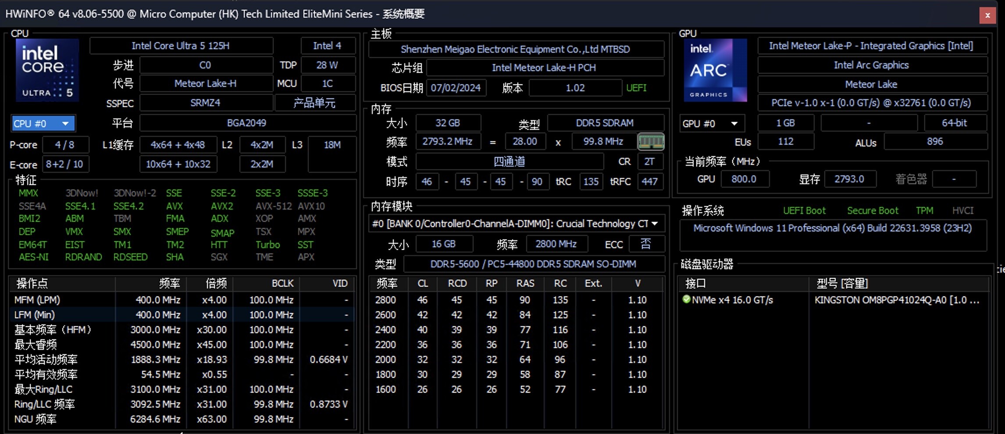Click the Intel Arc Graphics logo

click(715, 70)
